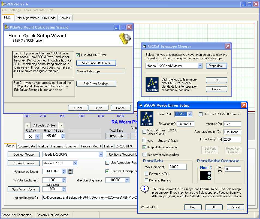Click the ASCOM logo in Telescope Chooser
Viewport: 260px width, 219px height.
152,84
